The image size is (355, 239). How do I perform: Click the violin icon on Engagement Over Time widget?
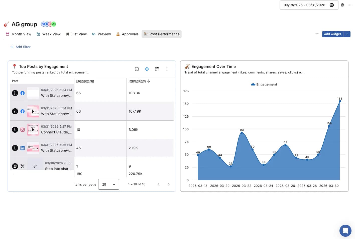click(187, 66)
